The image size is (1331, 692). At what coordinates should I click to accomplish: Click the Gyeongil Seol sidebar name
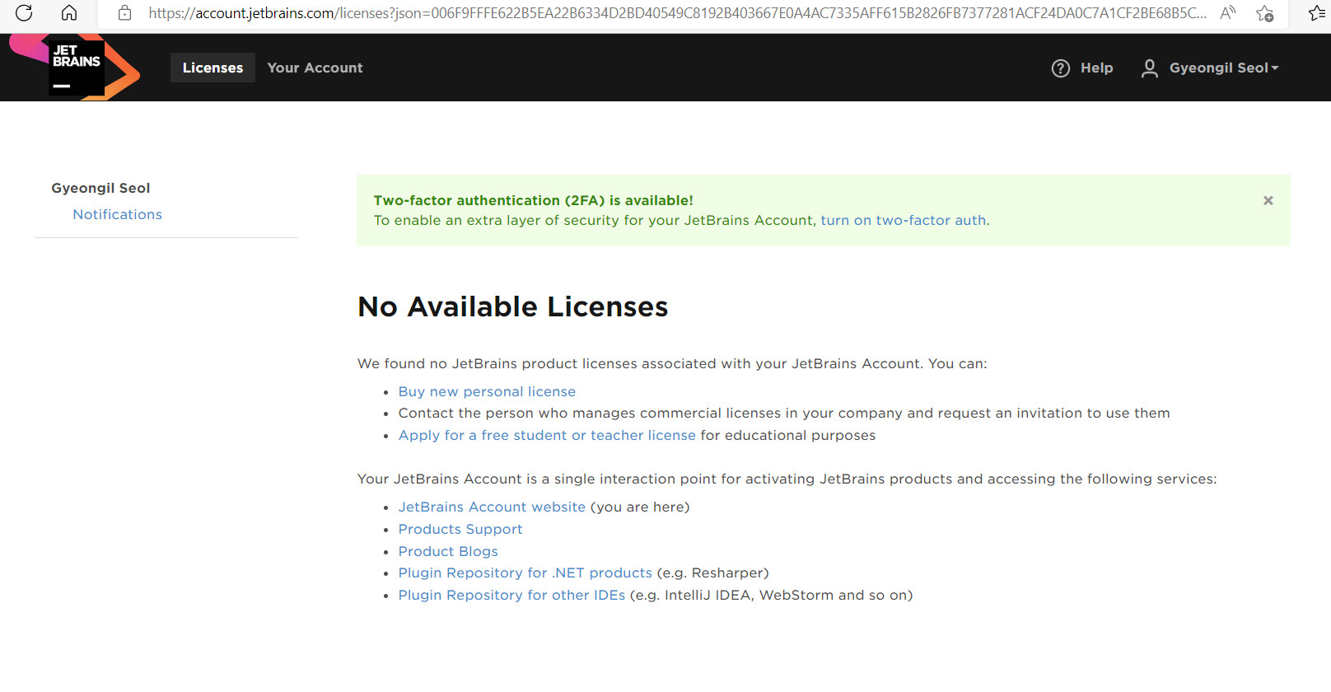[100, 188]
